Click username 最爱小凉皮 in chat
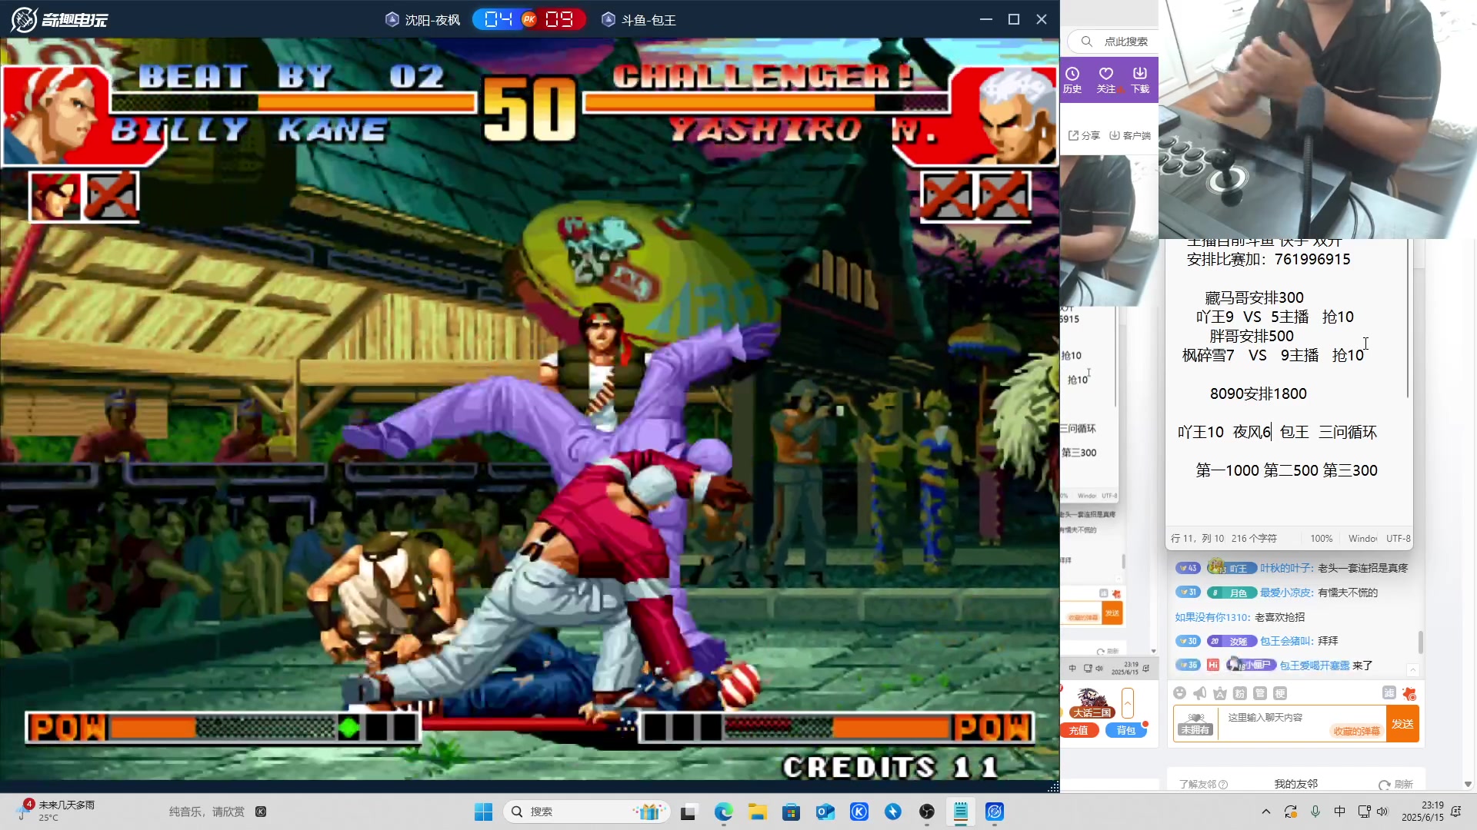Screen dimensions: 1477x830 tap(1285, 593)
